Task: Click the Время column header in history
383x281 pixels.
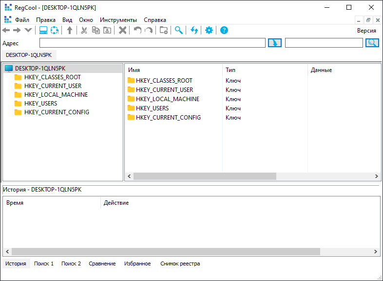Action: click(52, 203)
